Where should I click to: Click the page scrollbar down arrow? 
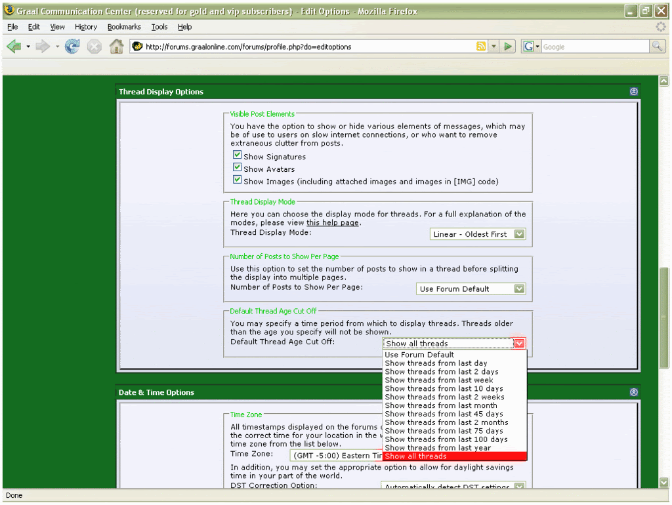(664, 483)
